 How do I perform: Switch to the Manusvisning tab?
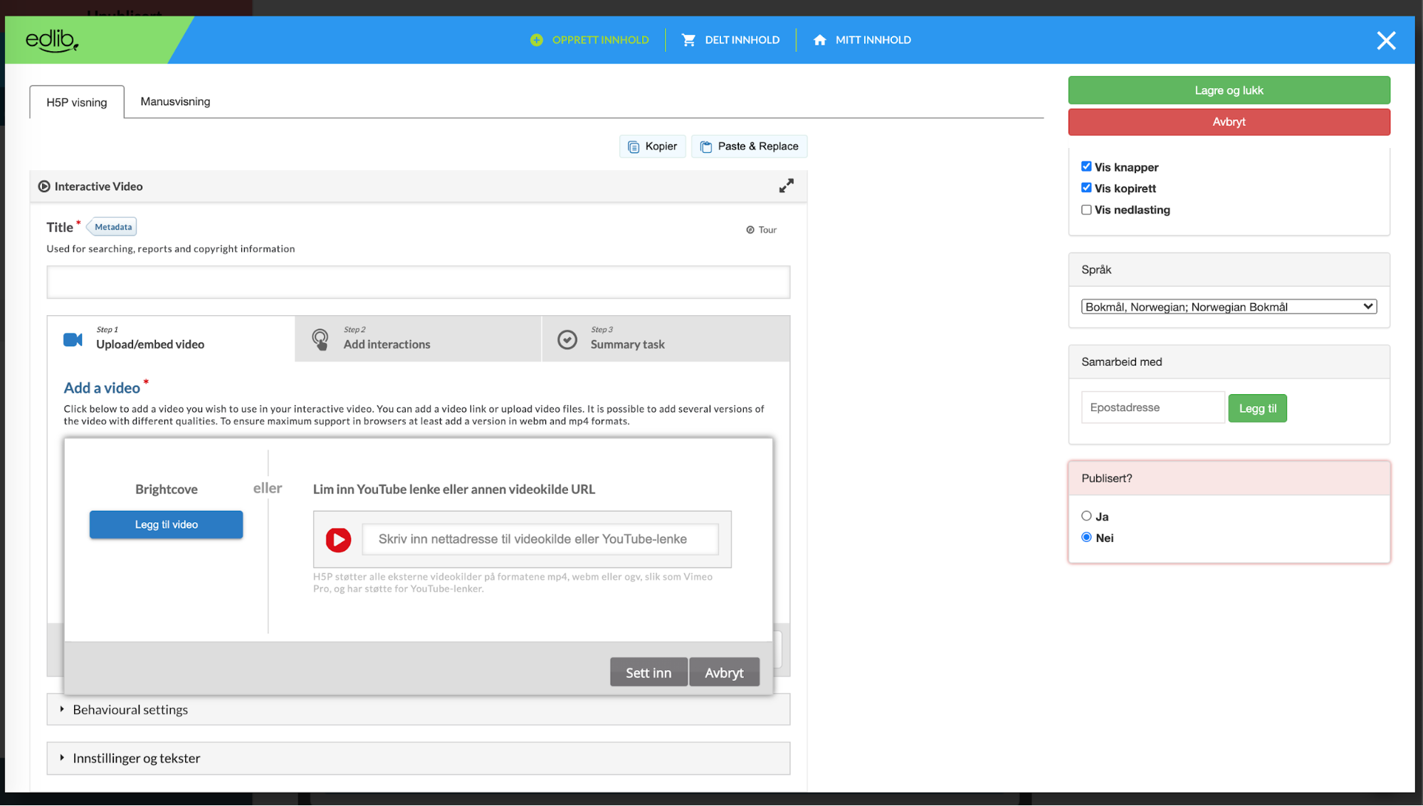point(175,102)
